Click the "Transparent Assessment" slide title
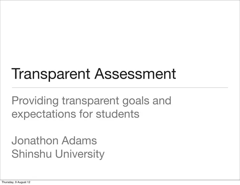 pyautogui.click(x=94, y=74)
